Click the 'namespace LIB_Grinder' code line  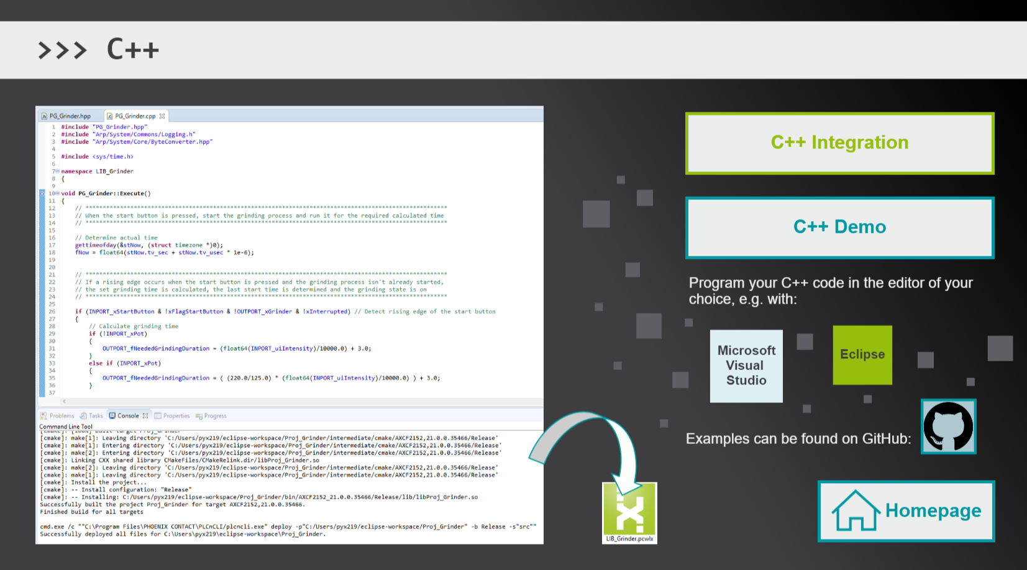tap(97, 171)
